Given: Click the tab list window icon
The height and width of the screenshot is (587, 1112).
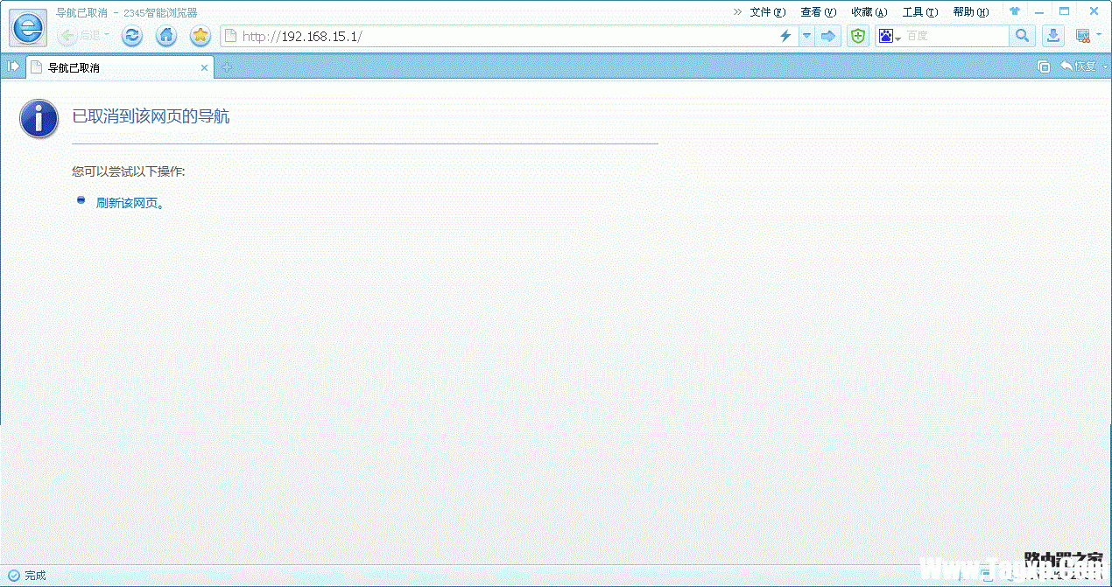Looking at the screenshot, I should pyautogui.click(x=1044, y=66).
